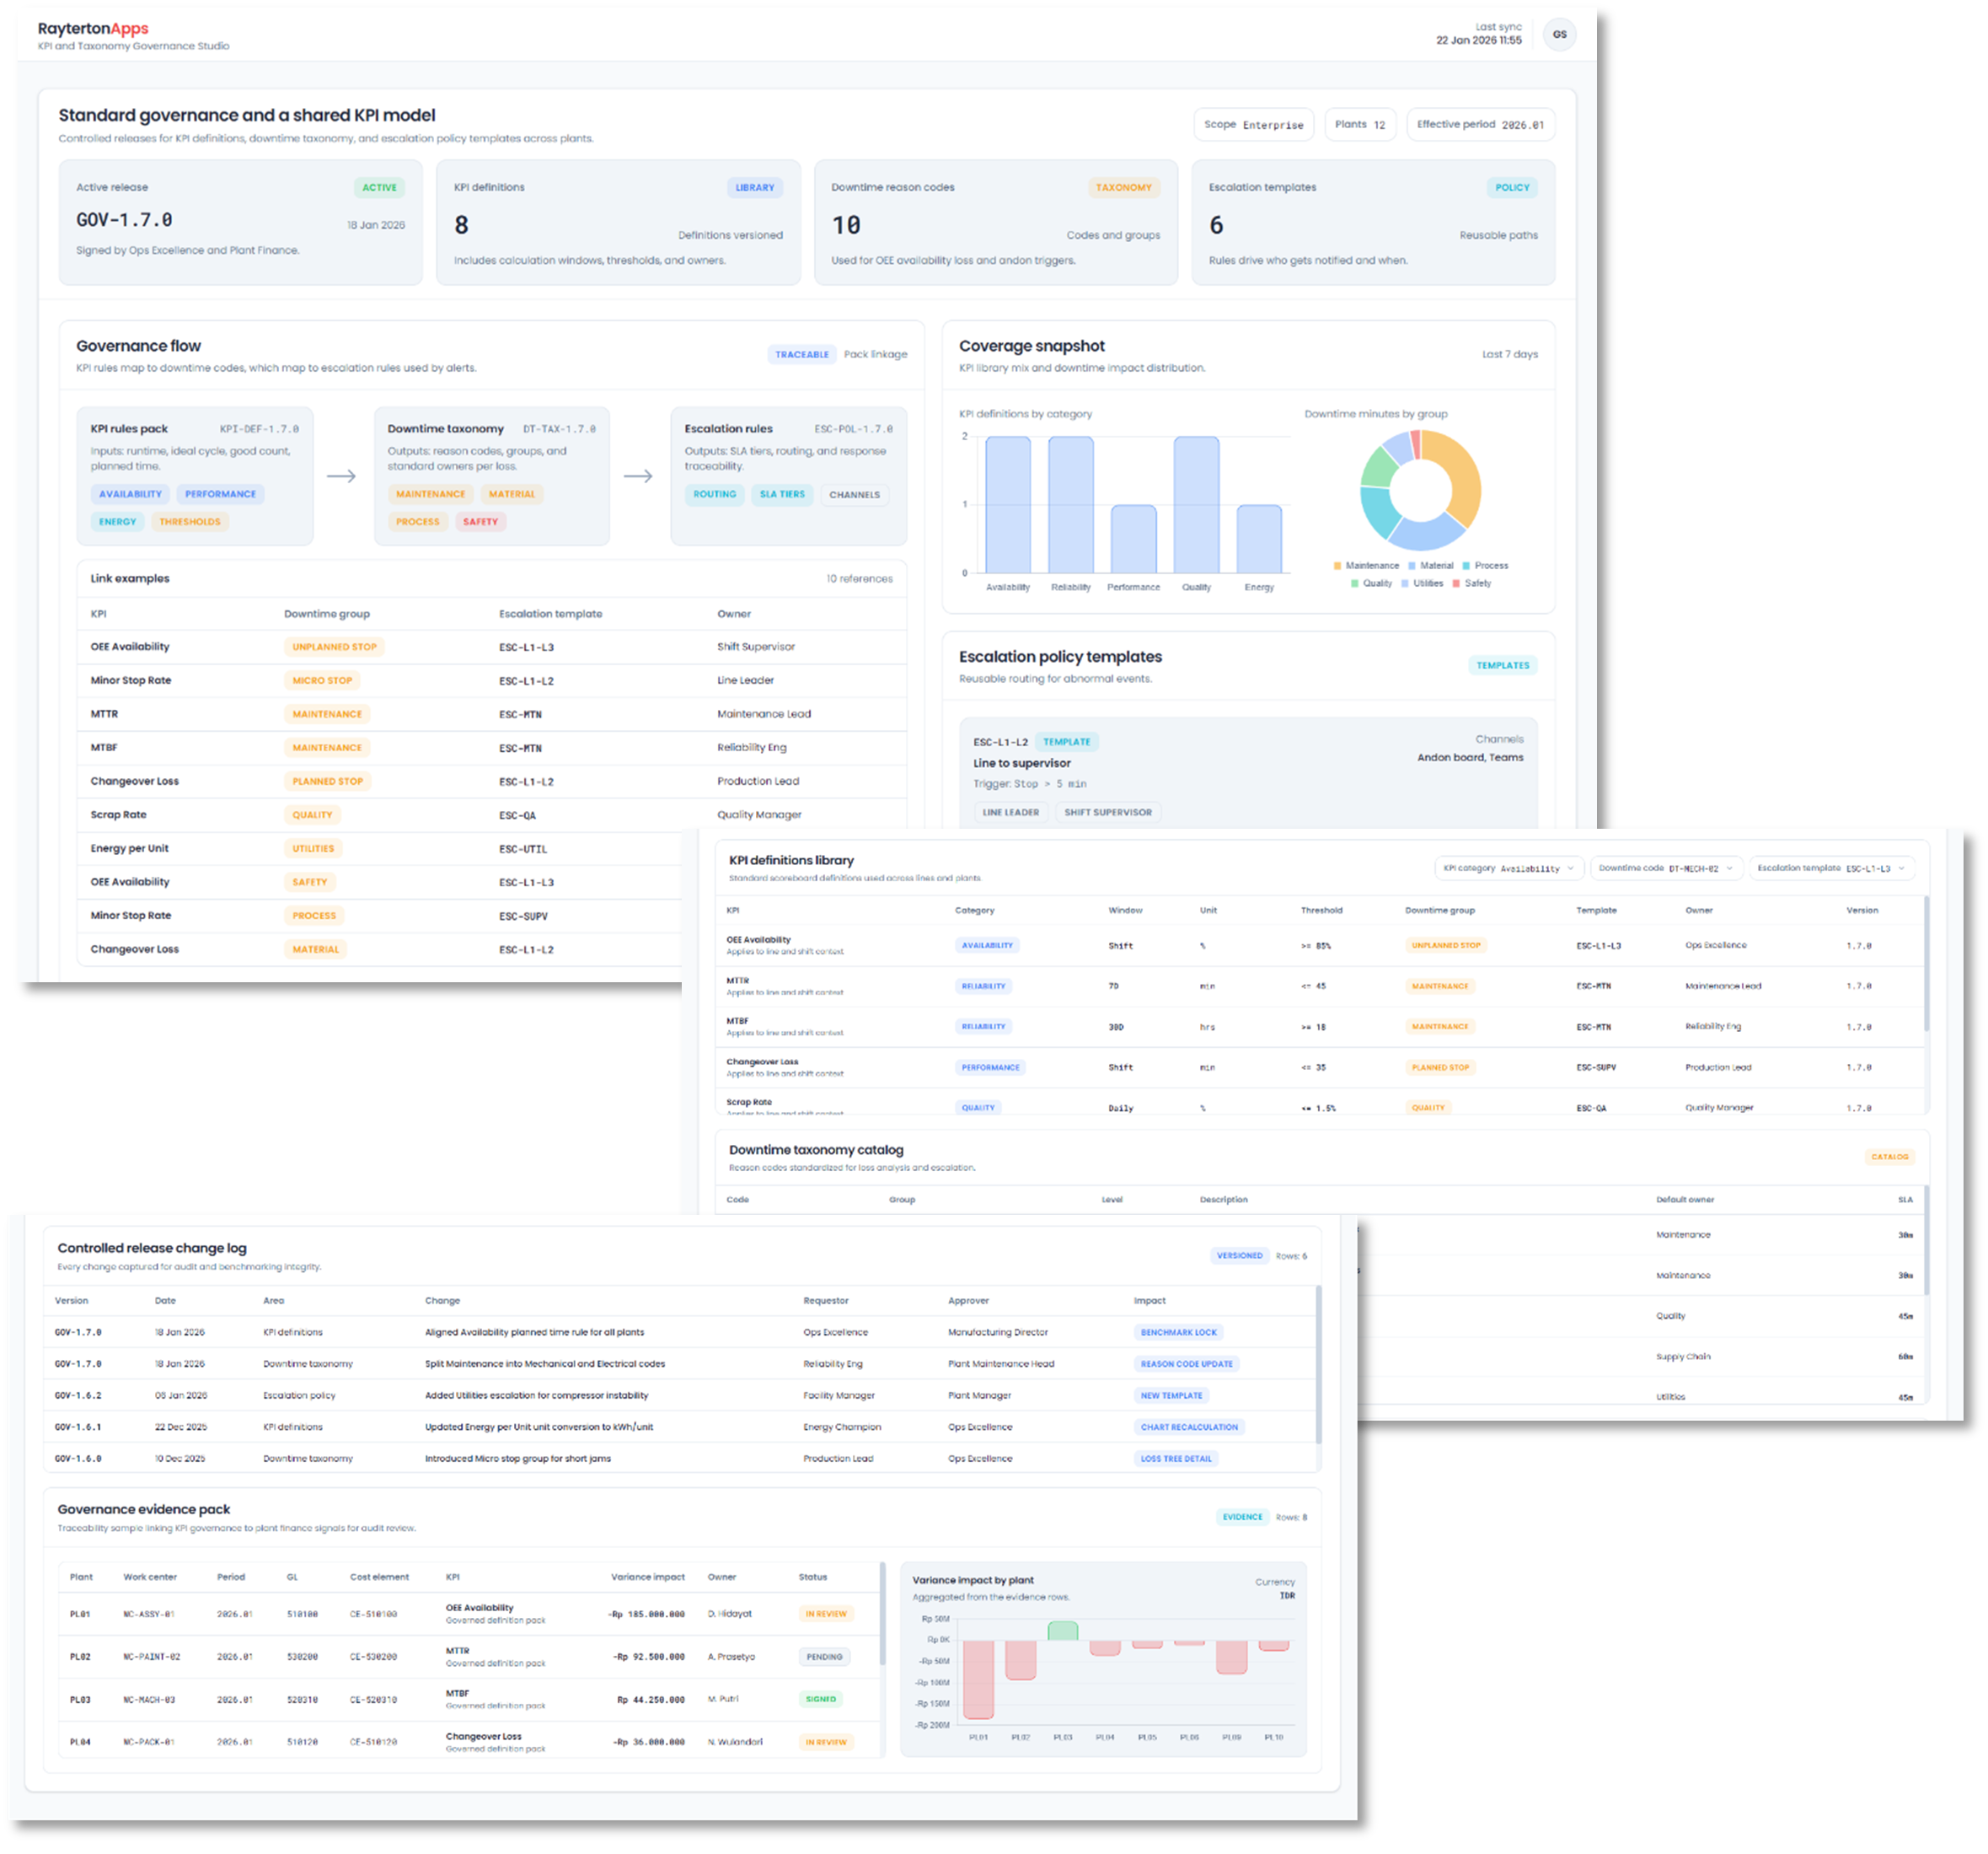Click the ACTIVE badge on release GOV-1.7.0
Screen dimensions: 1988x1854
378,187
